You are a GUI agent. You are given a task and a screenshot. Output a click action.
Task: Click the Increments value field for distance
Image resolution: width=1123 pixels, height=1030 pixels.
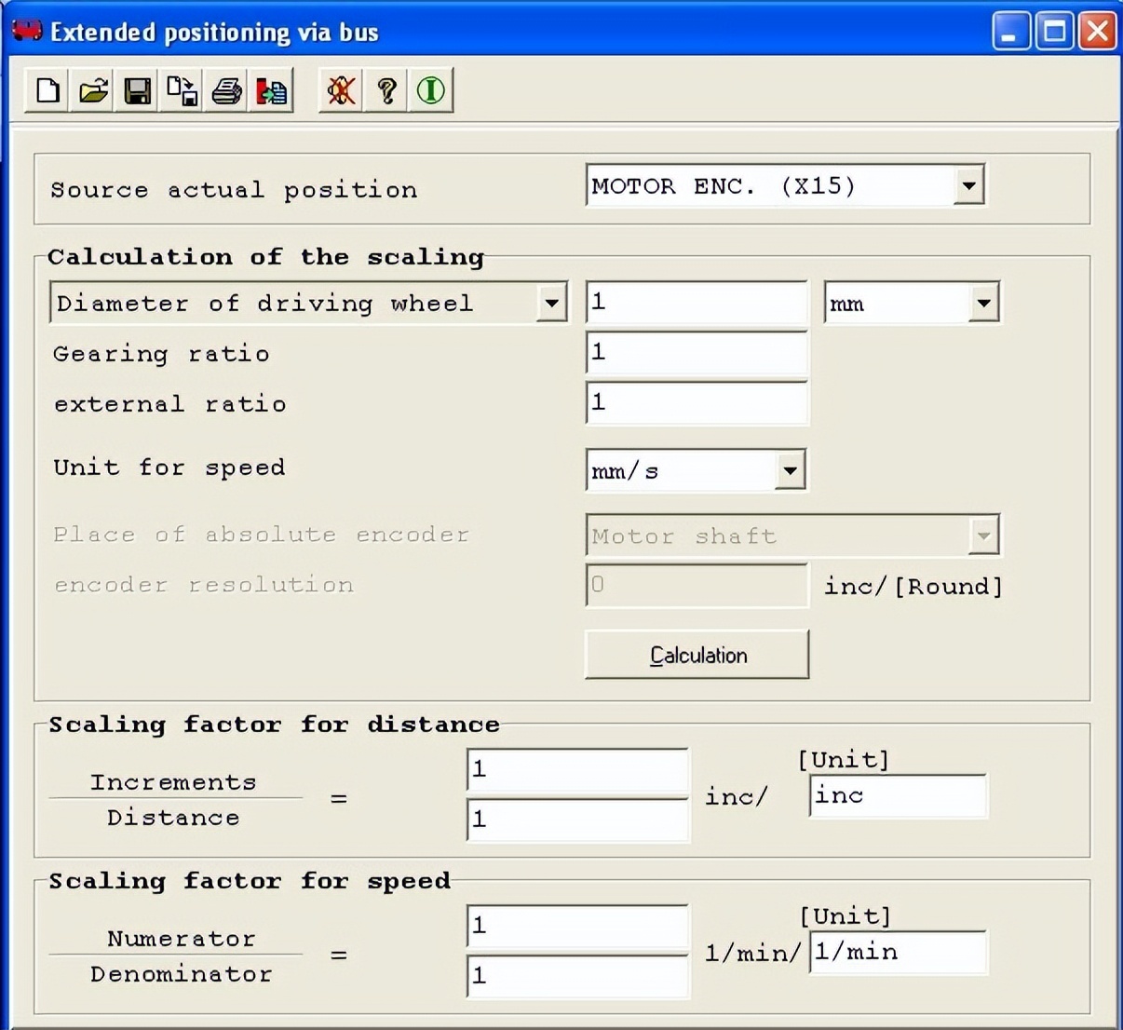click(x=577, y=770)
